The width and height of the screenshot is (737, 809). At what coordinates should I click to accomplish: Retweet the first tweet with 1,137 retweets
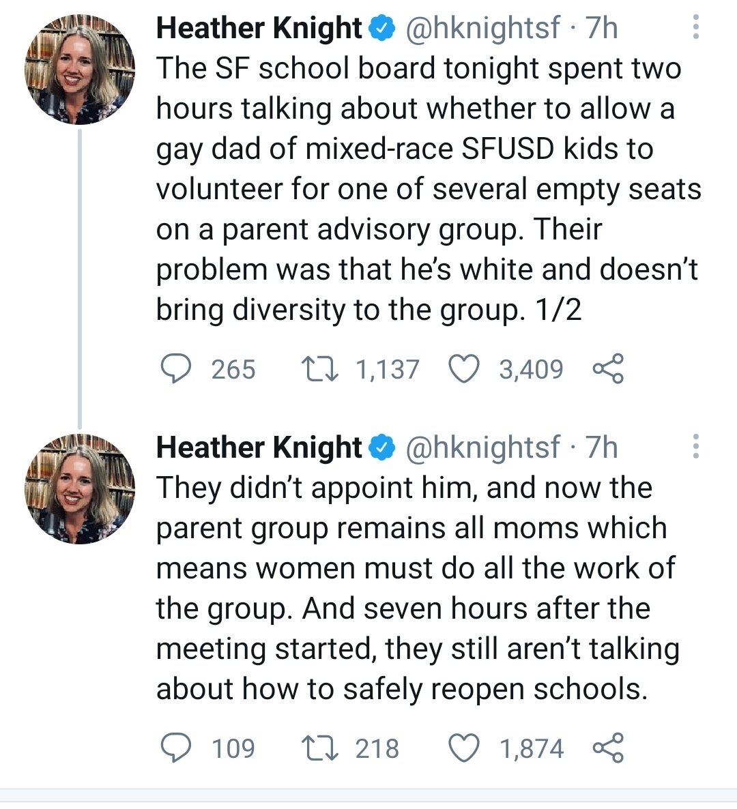[318, 369]
